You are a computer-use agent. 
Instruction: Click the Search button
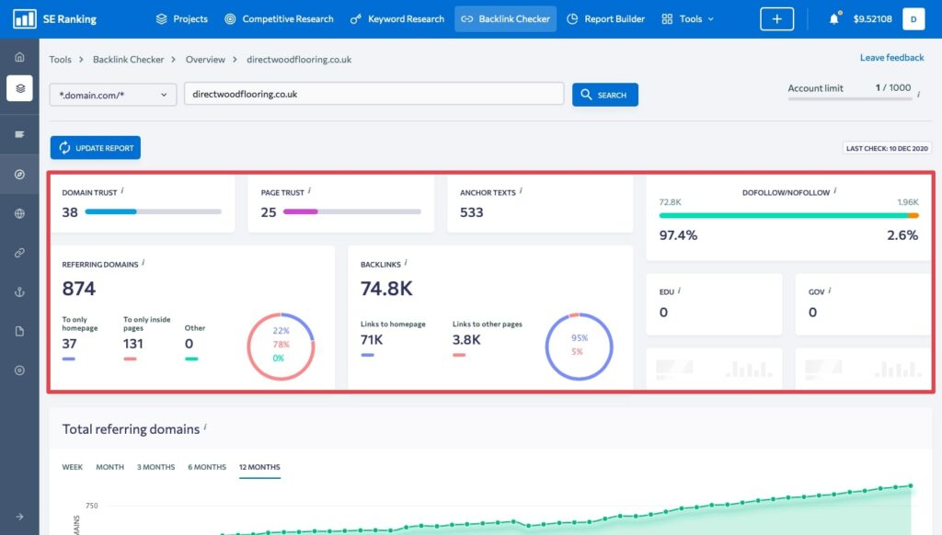click(x=605, y=95)
